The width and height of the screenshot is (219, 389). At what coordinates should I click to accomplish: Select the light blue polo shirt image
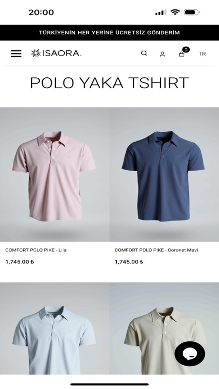click(54, 328)
